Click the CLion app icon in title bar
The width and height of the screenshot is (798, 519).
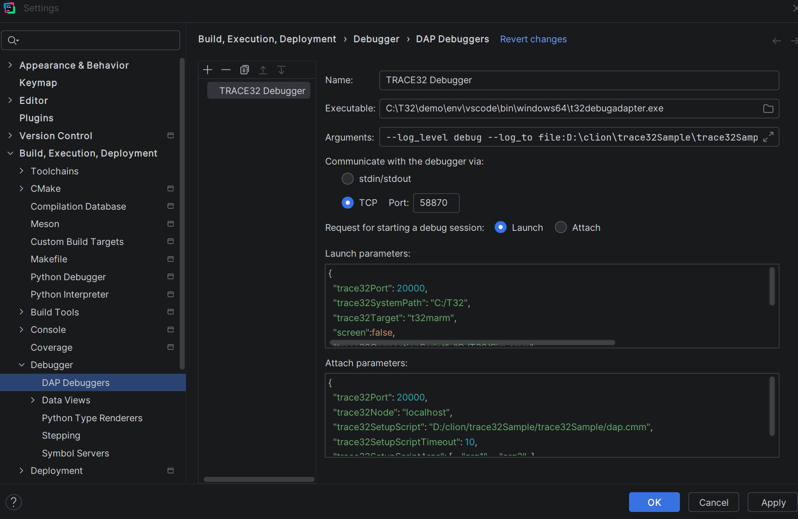[x=9, y=8]
